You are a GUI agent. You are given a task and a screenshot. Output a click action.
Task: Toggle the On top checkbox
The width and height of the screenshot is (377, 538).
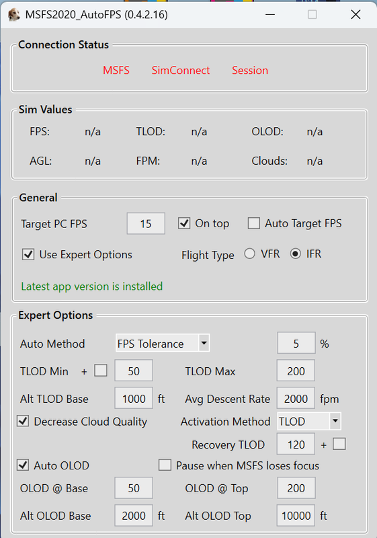(184, 223)
